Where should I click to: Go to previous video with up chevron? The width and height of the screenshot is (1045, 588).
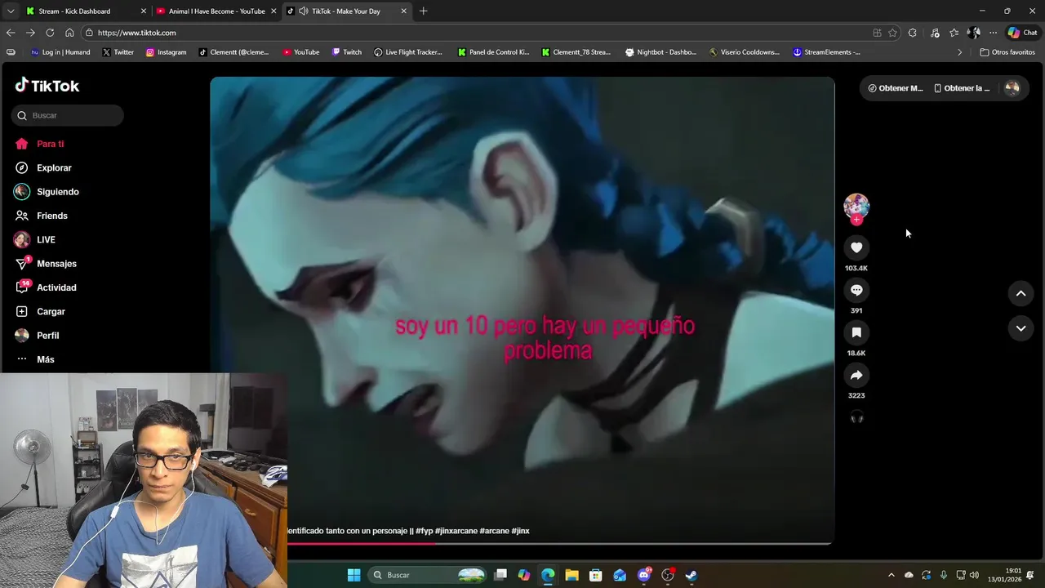1021,293
